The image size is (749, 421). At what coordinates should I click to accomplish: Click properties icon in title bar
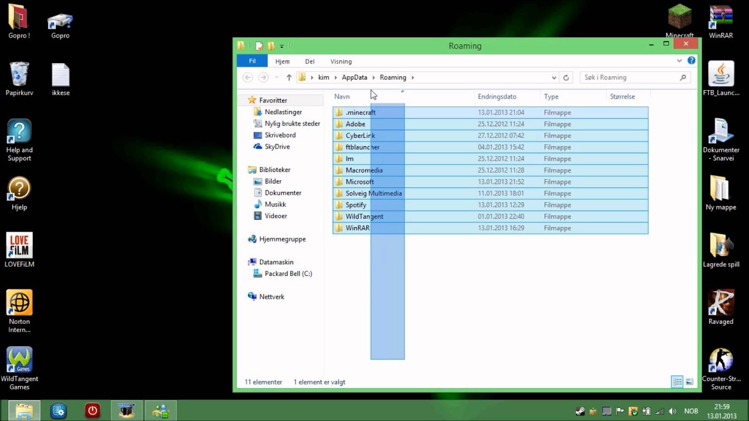259,46
